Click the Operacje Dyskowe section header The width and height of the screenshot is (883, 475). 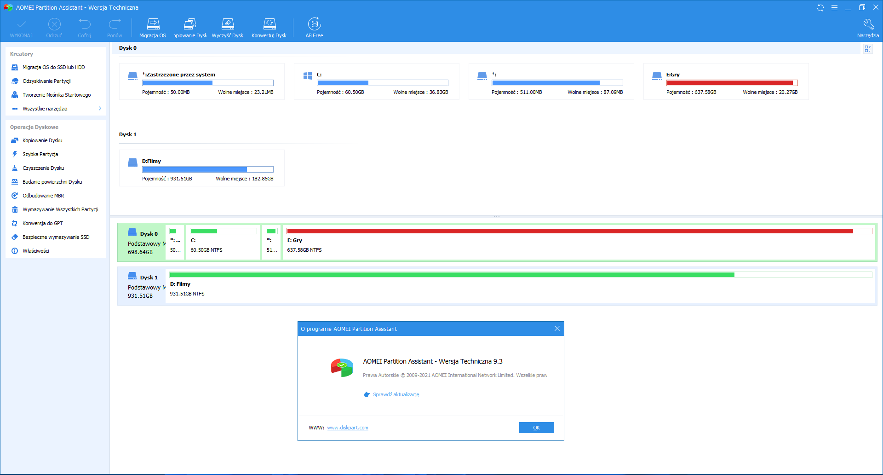click(x=34, y=127)
